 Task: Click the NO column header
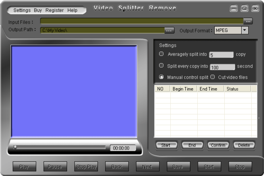tap(162, 89)
